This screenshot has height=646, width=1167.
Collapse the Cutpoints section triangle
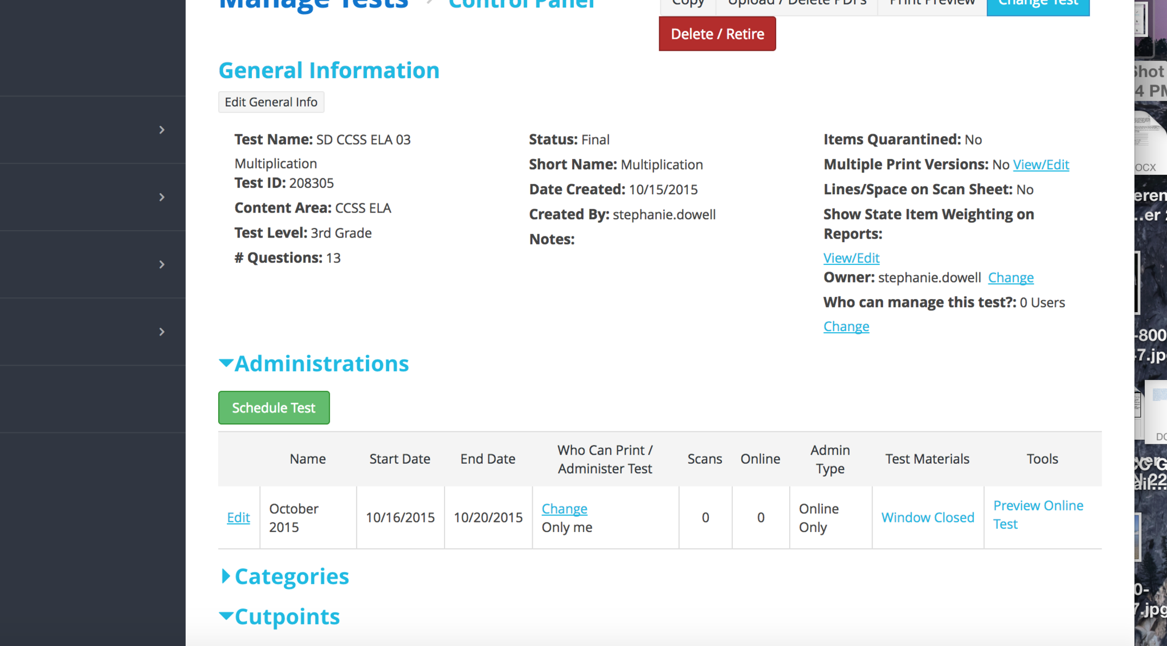coord(226,616)
